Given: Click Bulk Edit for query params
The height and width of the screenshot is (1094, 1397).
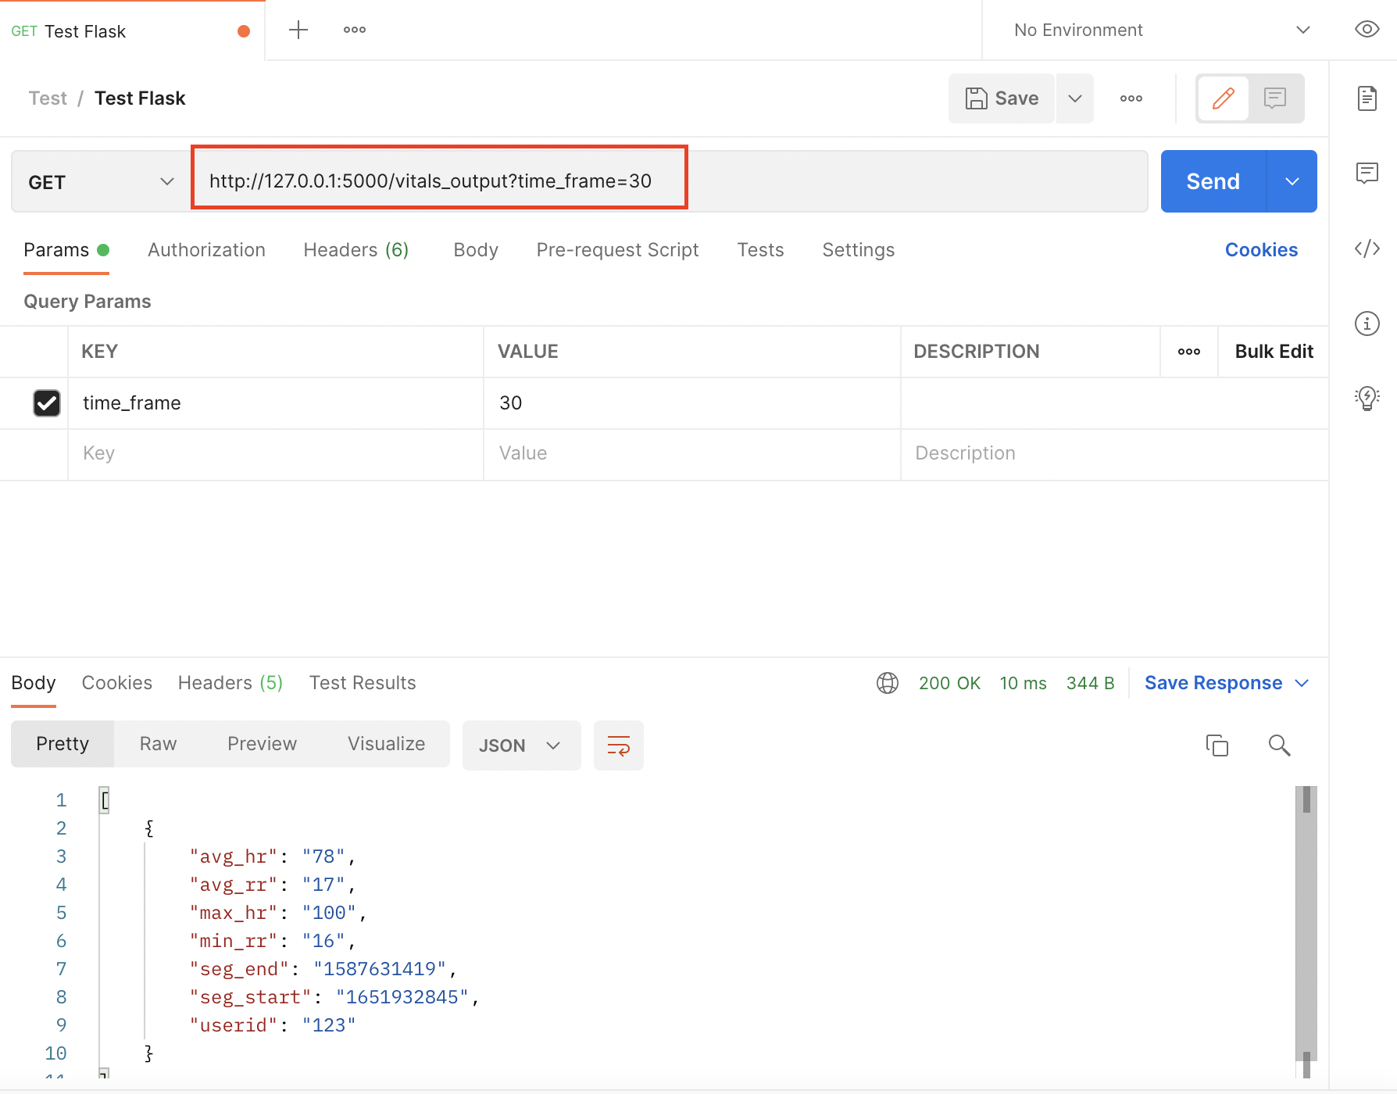Looking at the screenshot, I should click(x=1274, y=352).
